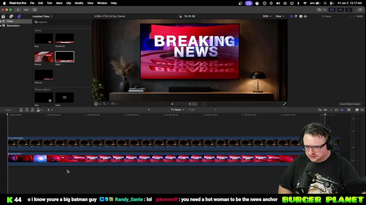The height and width of the screenshot is (205, 366).
Task: Open the TV News project dropdown
Action: click(x=177, y=110)
